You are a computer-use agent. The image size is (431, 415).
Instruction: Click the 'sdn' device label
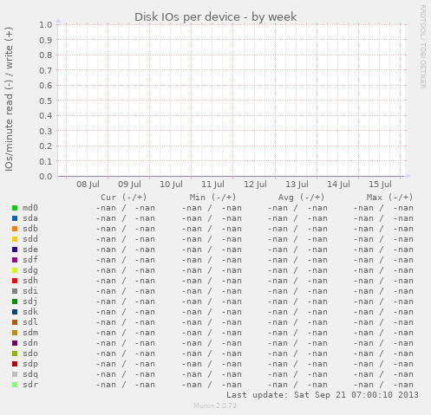pyautogui.click(x=30, y=343)
